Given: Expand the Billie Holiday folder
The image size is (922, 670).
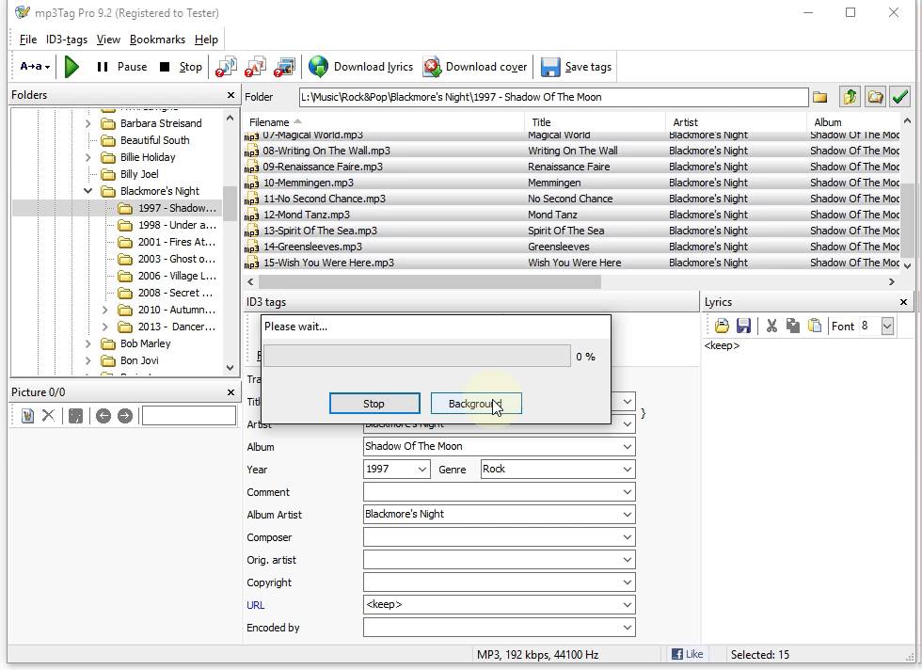Looking at the screenshot, I should click(x=87, y=157).
